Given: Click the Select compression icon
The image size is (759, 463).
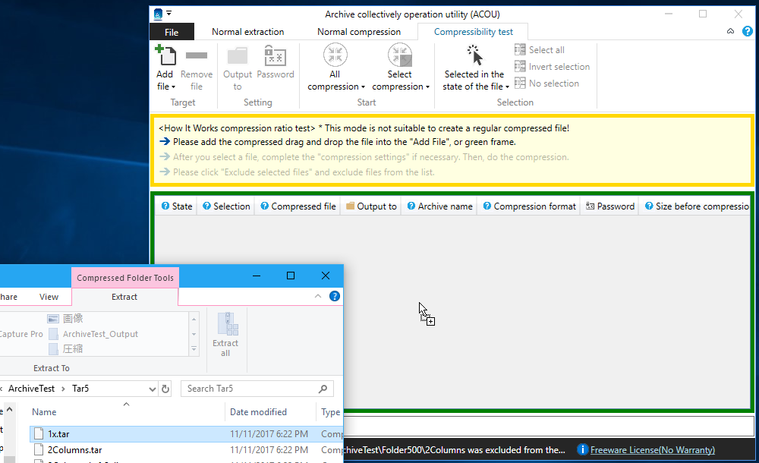Looking at the screenshot, I should coord(399,55).
